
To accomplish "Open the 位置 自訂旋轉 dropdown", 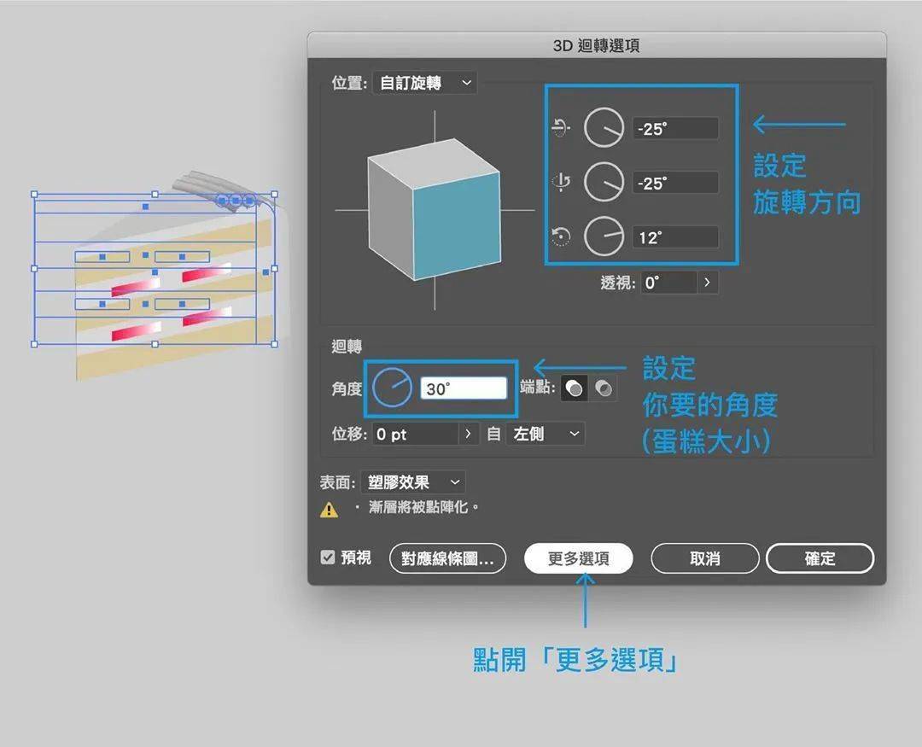I will pos(425,83).
